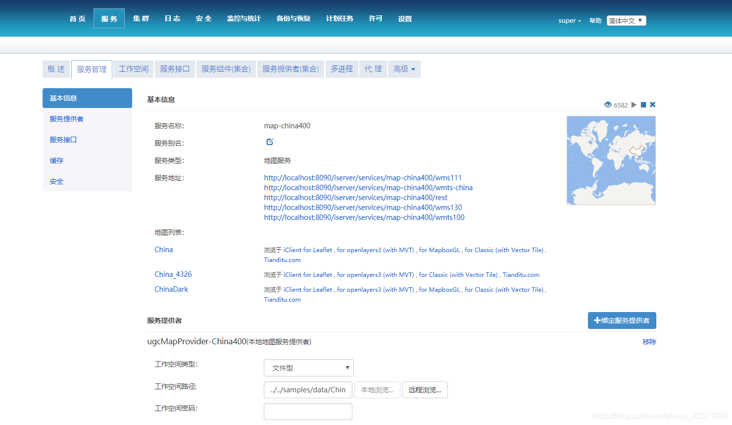Screen dimensions: 732x425
Task: Open the world map preview thumbnail
Action: click(x=611, y=160)
